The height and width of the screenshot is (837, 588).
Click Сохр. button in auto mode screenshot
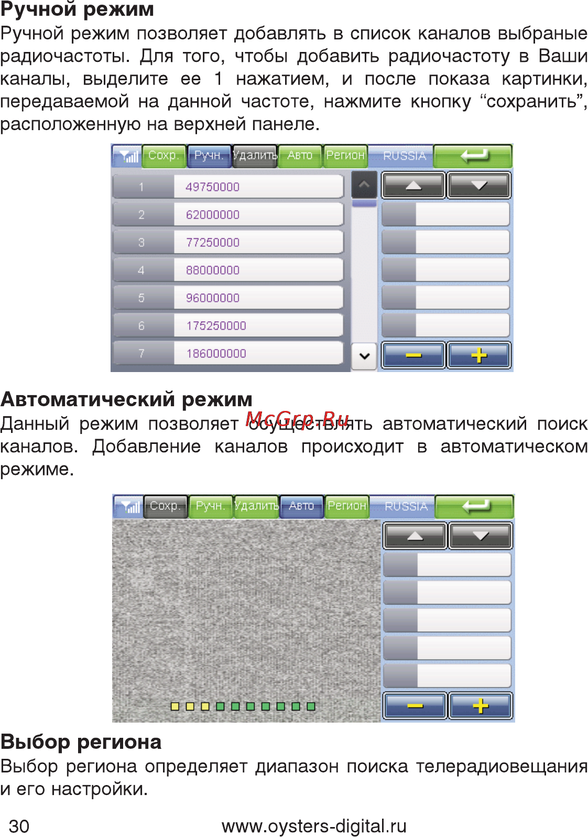pos(165,506)
